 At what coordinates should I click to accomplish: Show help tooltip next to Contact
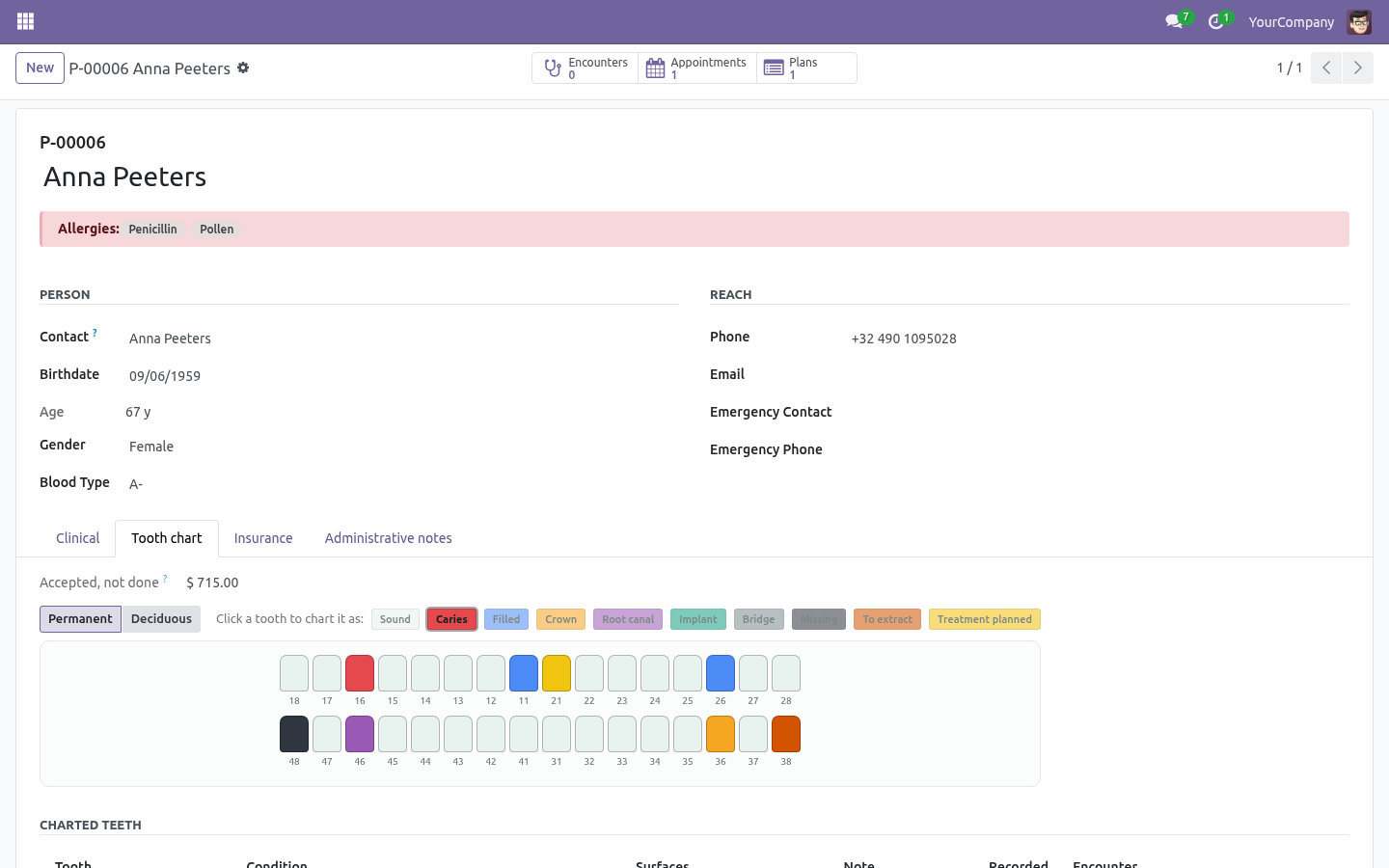click(95, 333)
